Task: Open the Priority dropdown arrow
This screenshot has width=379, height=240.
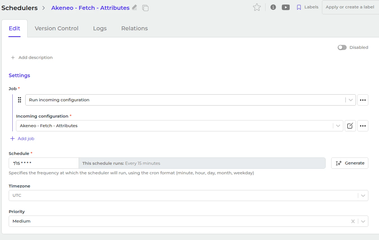Action: point(363,221)
